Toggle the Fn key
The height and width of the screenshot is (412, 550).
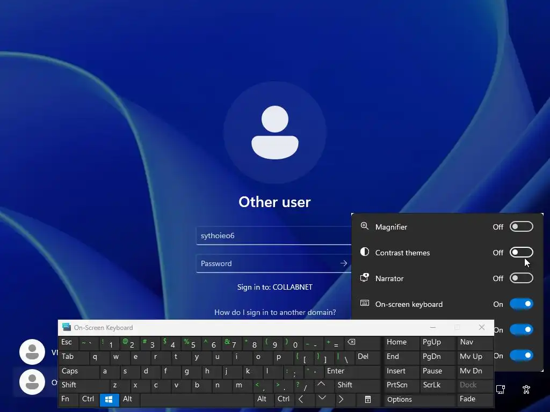[68, 400]
